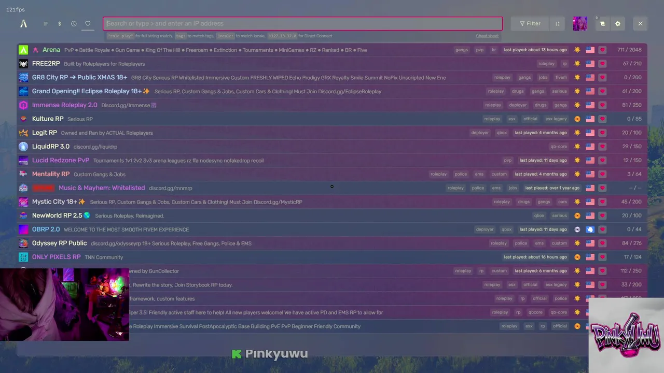Unfavorite the Kulture RP server
Image resolution: width=664 pixels, height=373 pixels.
click(x=602, y=119)
